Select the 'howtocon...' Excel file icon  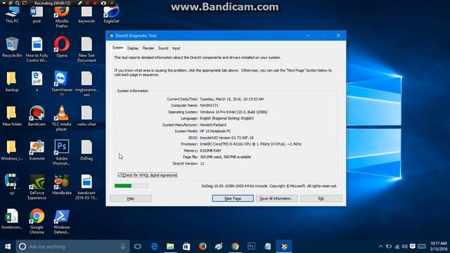pos(12,219)
